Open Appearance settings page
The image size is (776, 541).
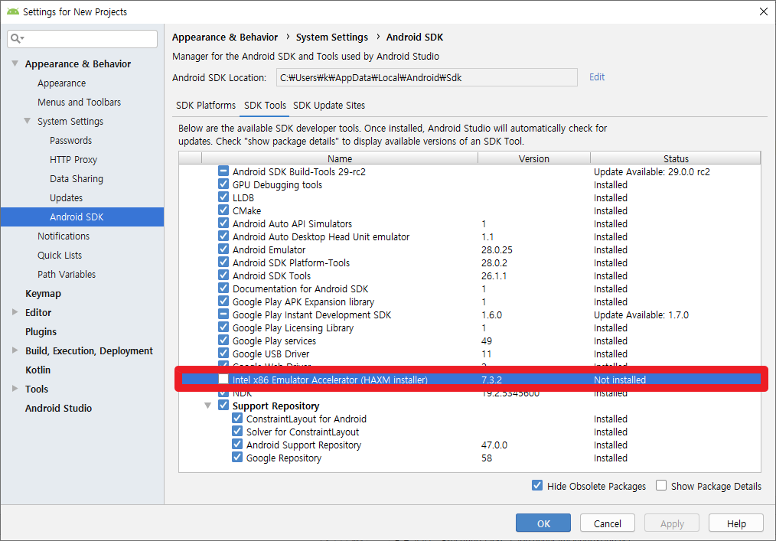click(x=61, y=83)
